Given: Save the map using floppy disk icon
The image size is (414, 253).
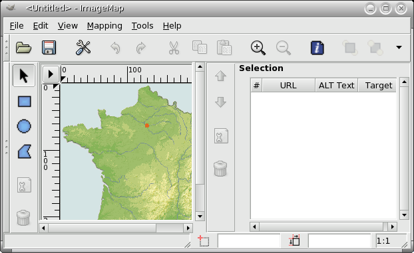Looking at the screenshot, I should 49,48.
